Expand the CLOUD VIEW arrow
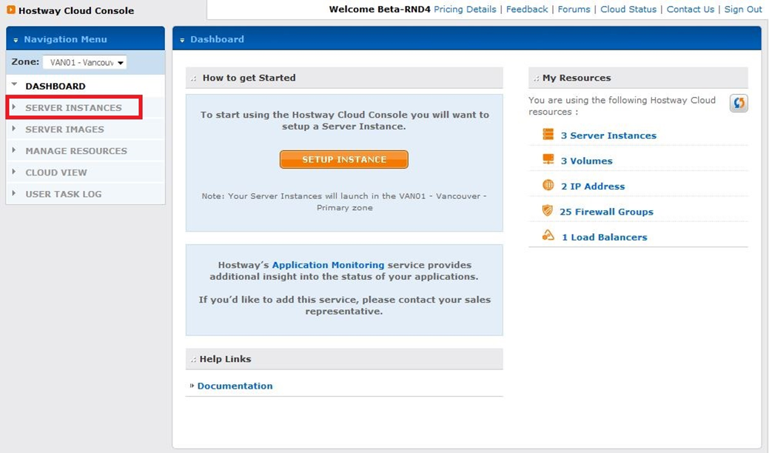769x453 pixels. pos(14,172)
